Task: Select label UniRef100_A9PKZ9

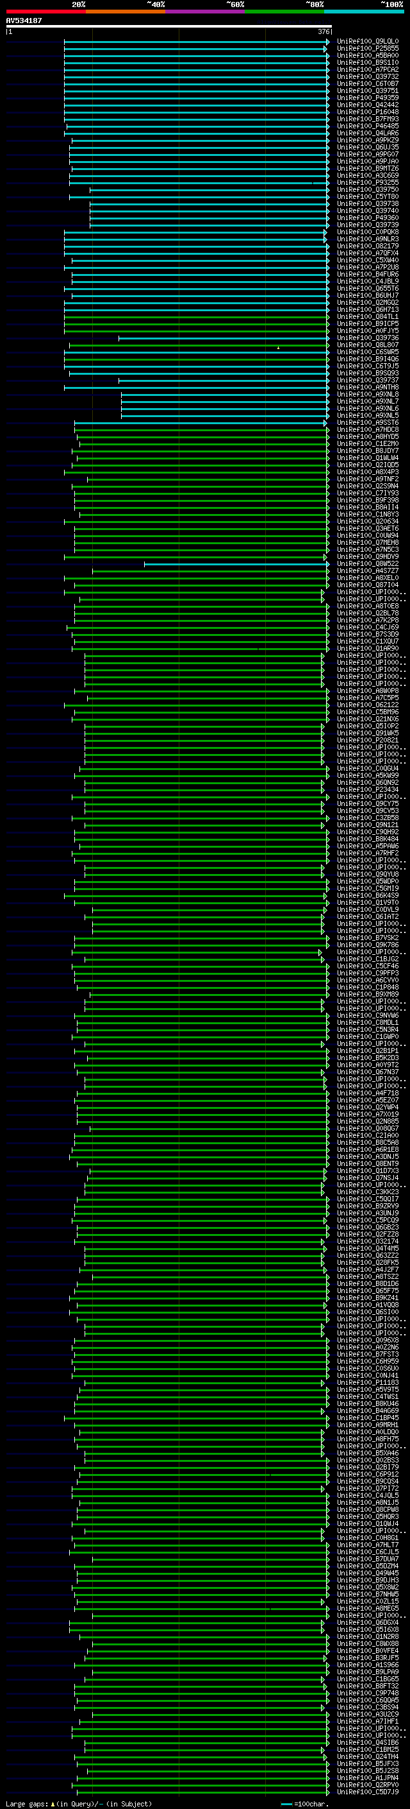Action: [x=368, y=140]
